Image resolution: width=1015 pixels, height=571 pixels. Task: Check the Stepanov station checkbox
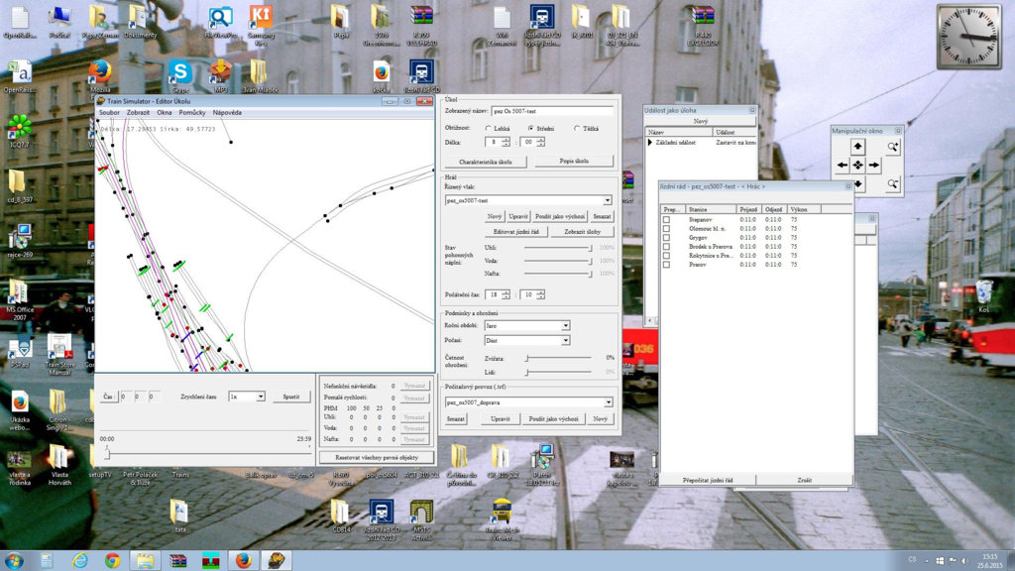[666, 220]
